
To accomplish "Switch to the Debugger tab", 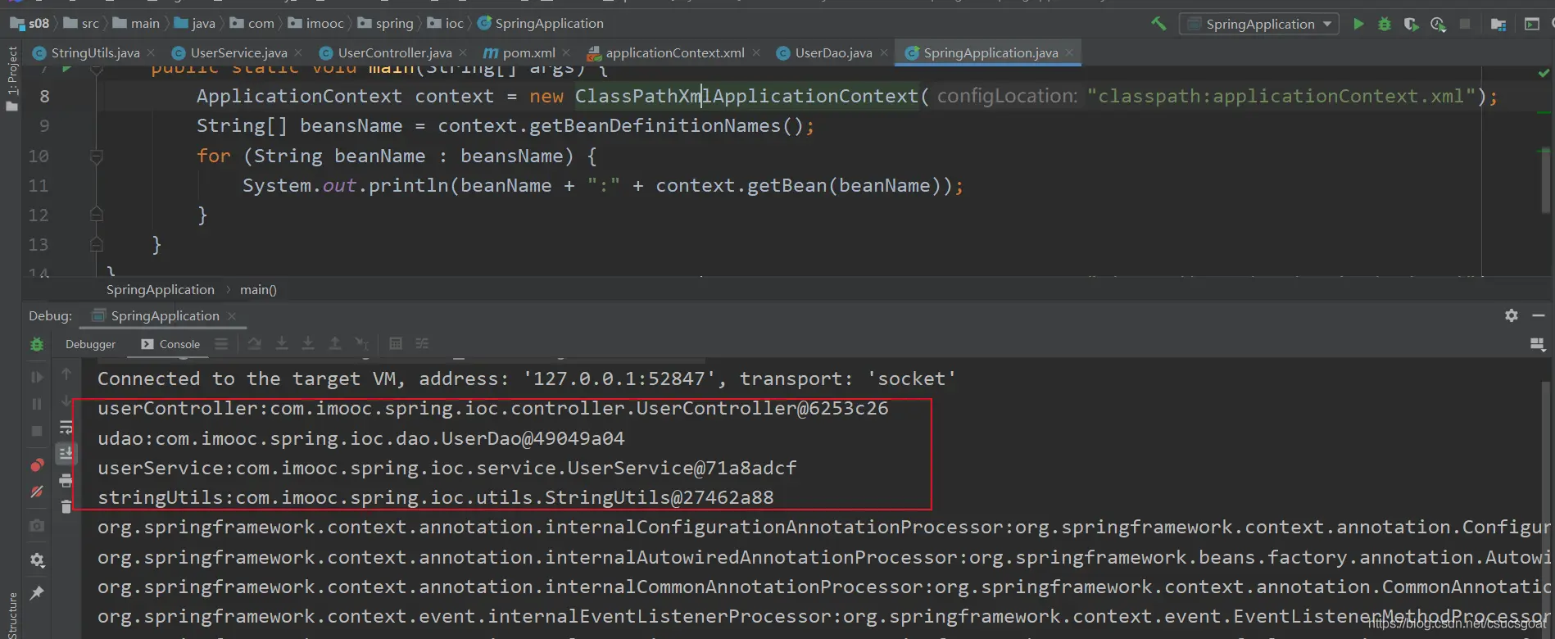I will (x=90, y=344).
